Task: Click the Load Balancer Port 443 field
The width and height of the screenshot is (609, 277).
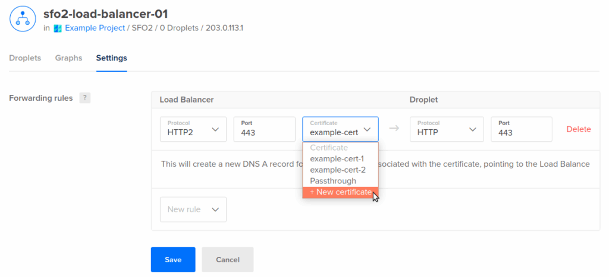Action: 264,129
